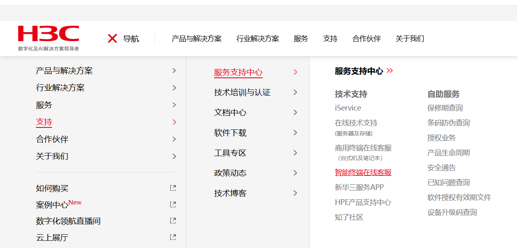Expand the 软件下载 submenu arrow

click(295, 133)
